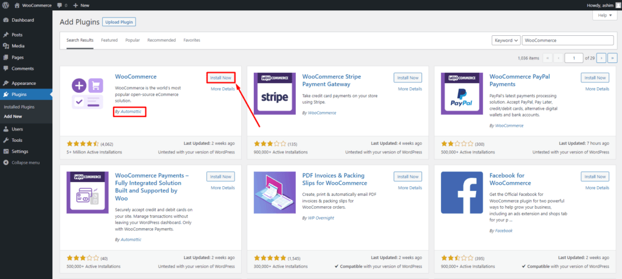
Task: Click the WooCommerce PayPal Payments title link
Action: pyautogui.click(x=520, y=81)
